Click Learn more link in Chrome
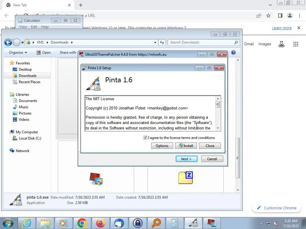The width and height of the screenshot is (306, 229). 282,28
